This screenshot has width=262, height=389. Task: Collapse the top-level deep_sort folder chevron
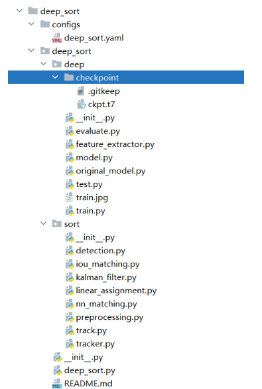(x=19, y=11)
